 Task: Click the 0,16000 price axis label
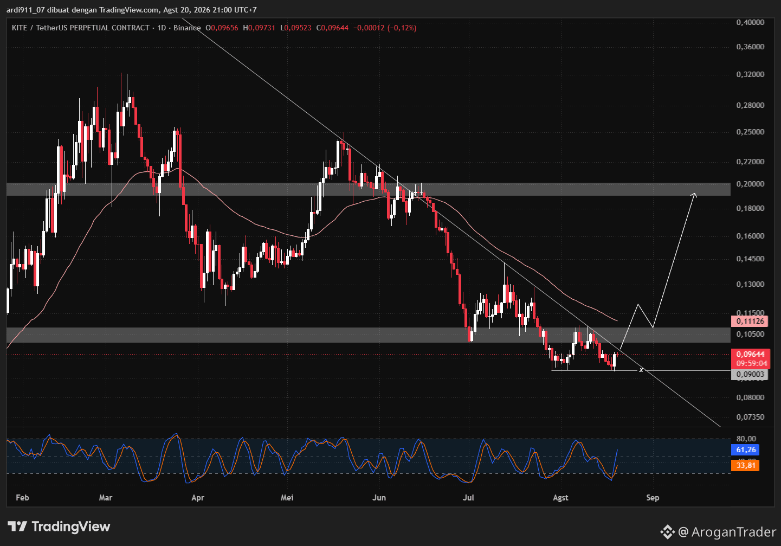(750, 236)
